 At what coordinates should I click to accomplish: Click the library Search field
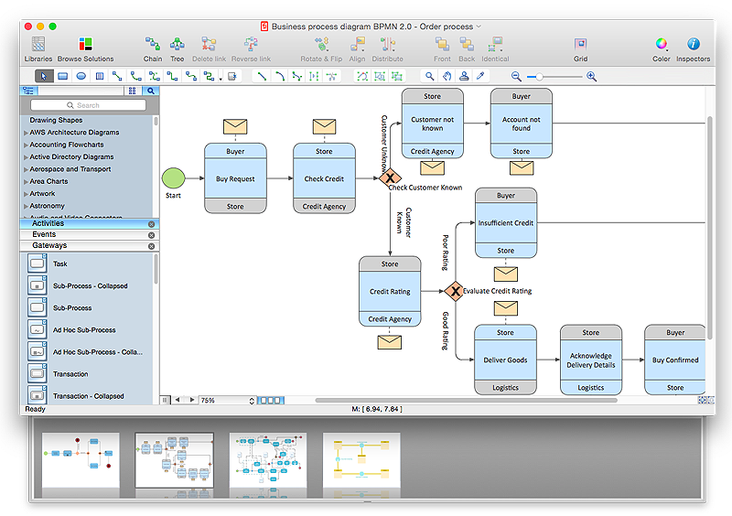[x=88, y=105]
